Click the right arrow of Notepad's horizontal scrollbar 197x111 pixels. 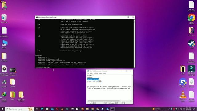pos(131,101)
